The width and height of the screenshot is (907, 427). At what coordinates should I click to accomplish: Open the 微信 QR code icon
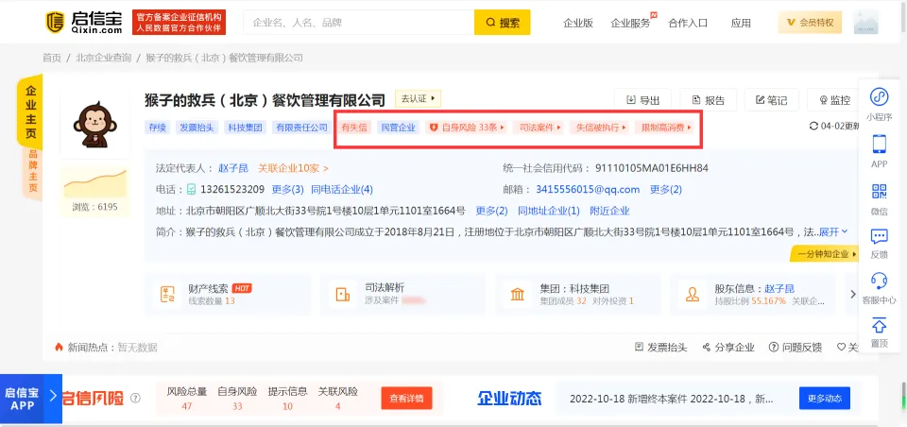[x=879, y=191]
